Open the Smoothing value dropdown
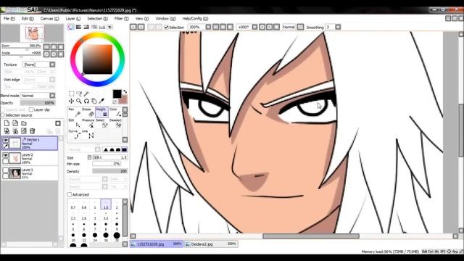Viewport: 464px width, 261px height. (x=338, y=27)
